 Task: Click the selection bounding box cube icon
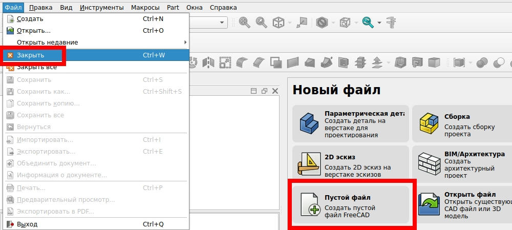click(x=345, y=23)
